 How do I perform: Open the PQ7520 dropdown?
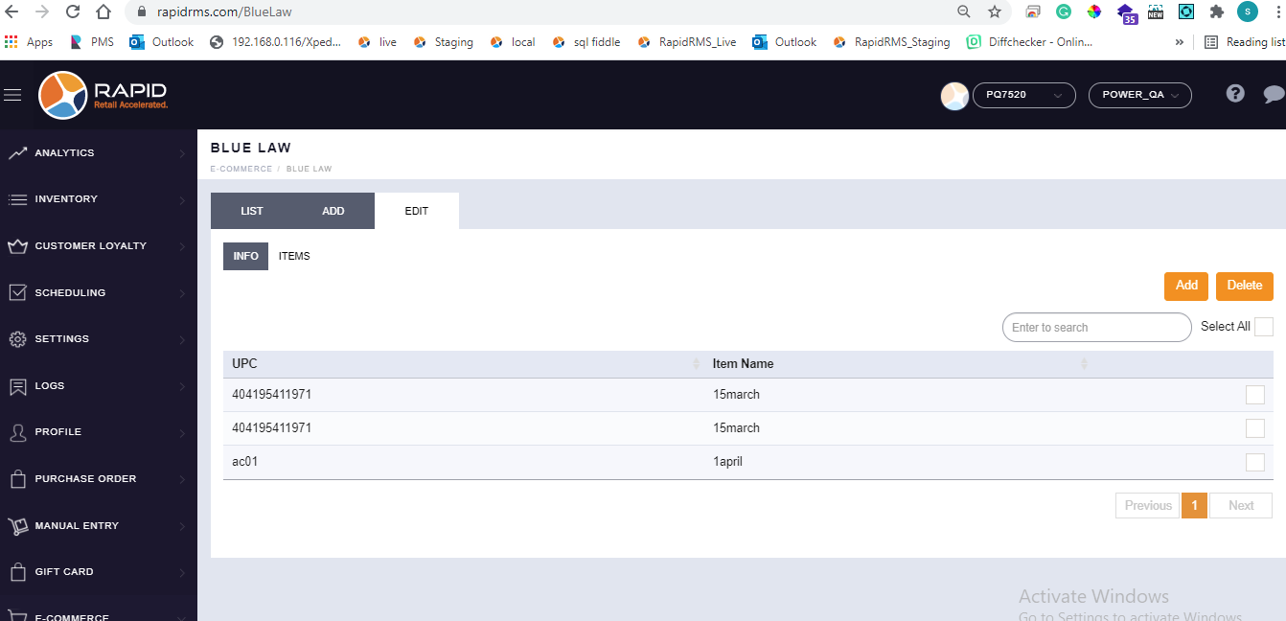point(1022,95)
